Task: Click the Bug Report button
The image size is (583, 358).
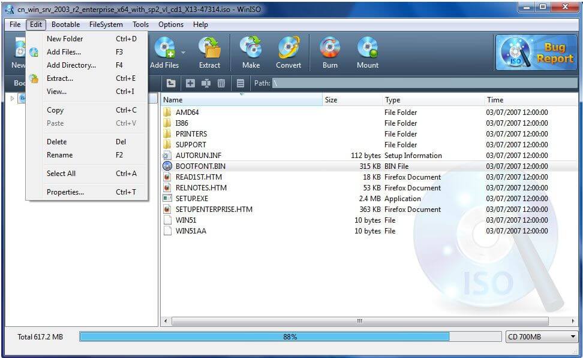Action: (x=536, y=52)
